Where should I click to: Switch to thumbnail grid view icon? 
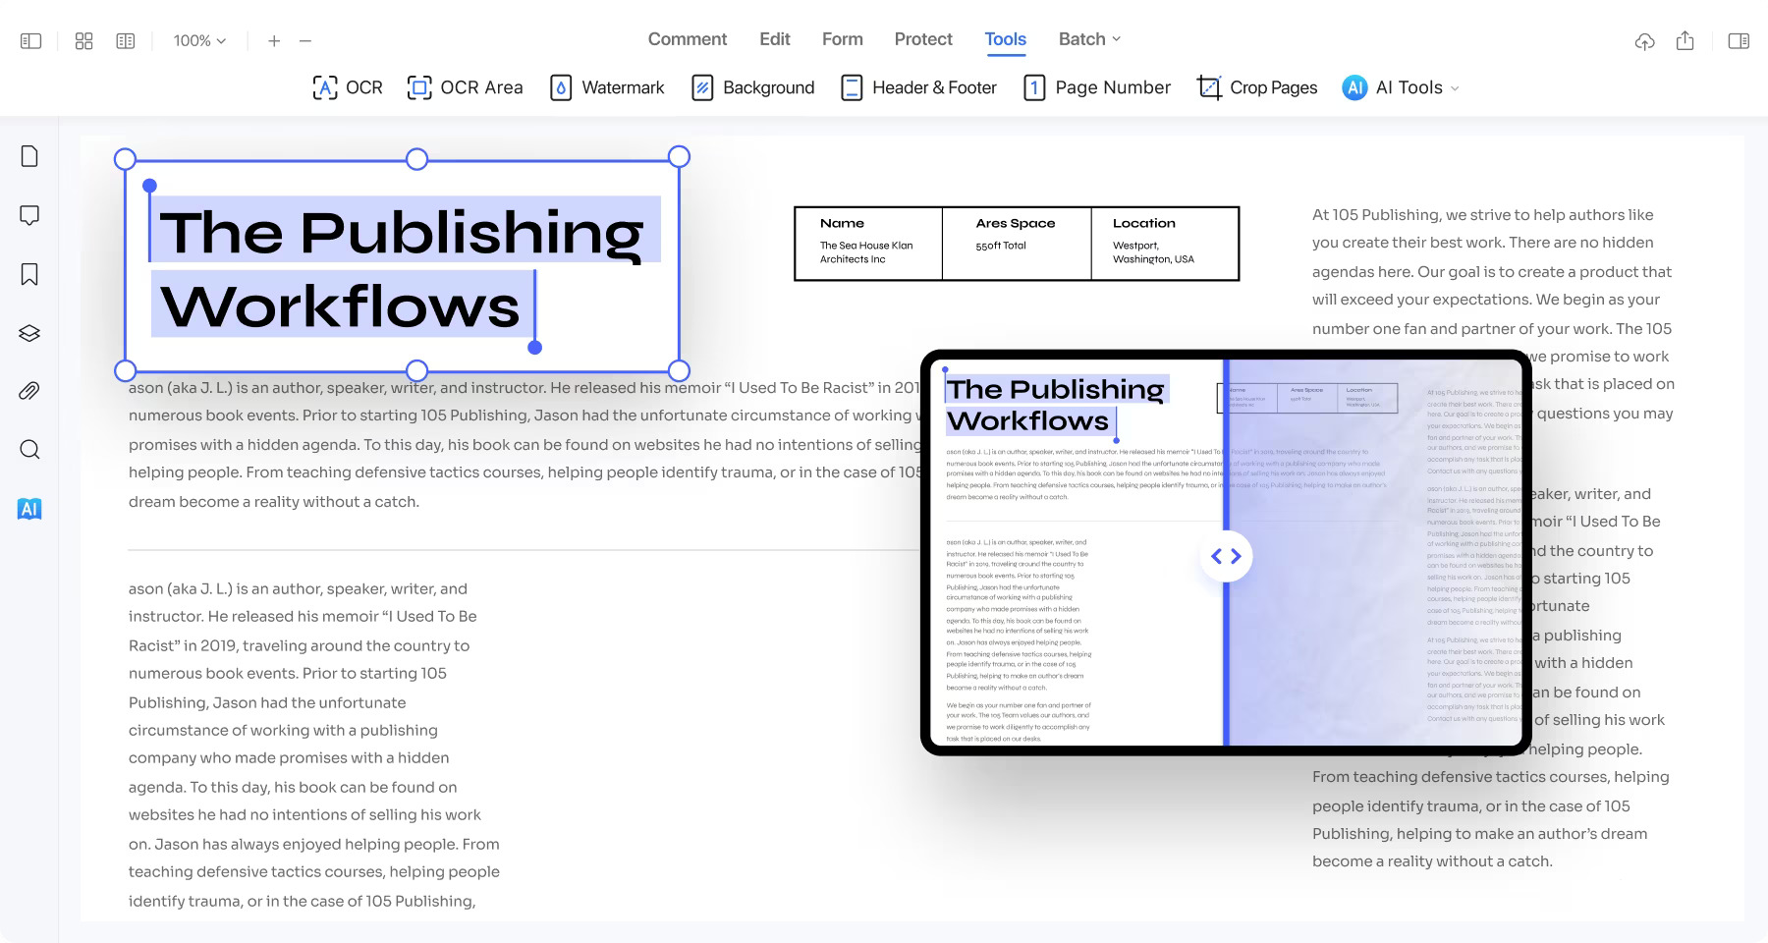tap(83, 41)
